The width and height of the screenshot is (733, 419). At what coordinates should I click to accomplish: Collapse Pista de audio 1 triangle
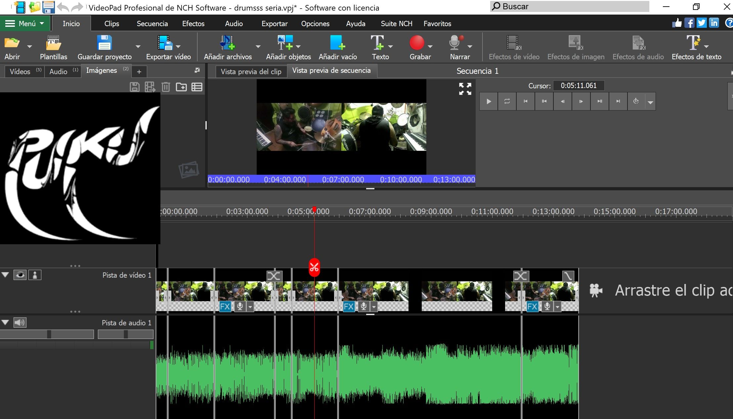point(5,322)
